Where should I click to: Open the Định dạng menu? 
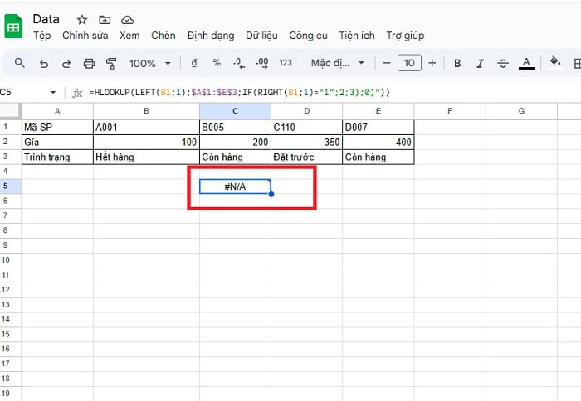[211, 36]
